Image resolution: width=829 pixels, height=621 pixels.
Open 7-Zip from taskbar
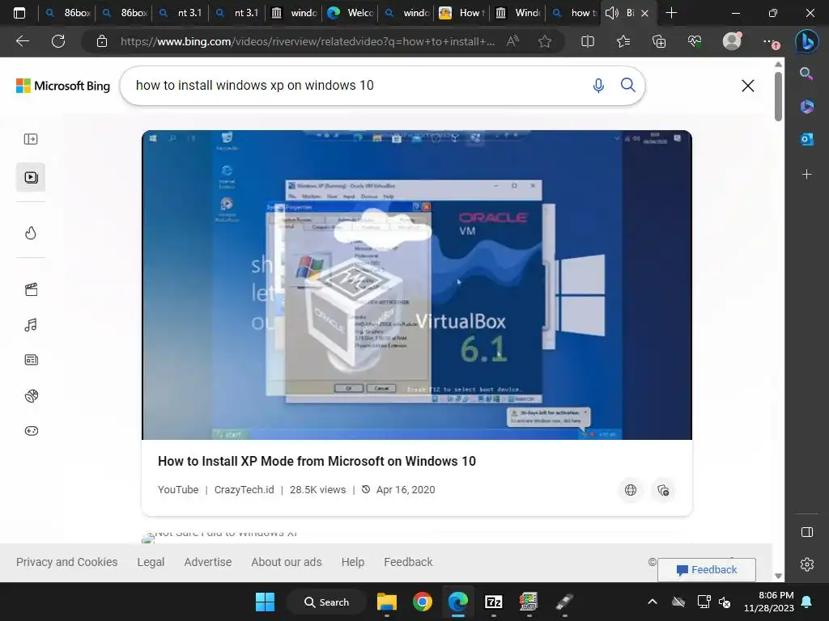(x=493, y=602)
